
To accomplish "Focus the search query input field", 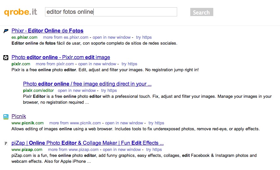I will (111, 12).
